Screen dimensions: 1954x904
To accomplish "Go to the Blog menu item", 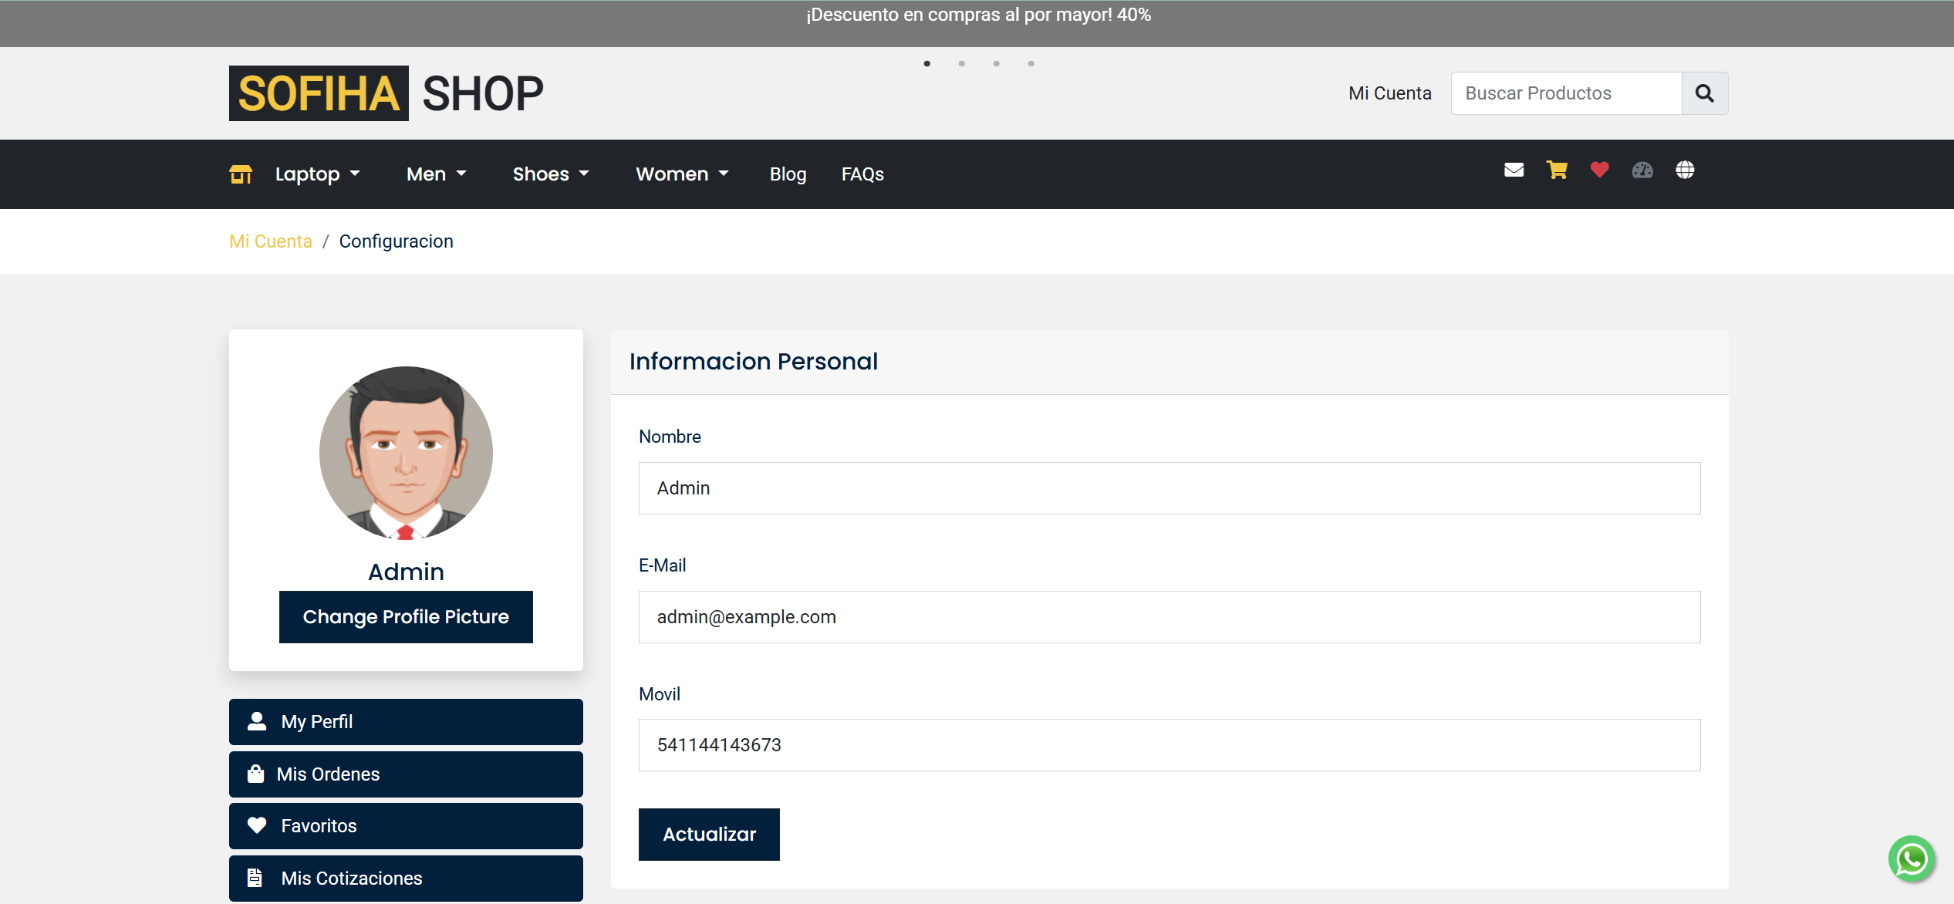I will tap(788, 174).
